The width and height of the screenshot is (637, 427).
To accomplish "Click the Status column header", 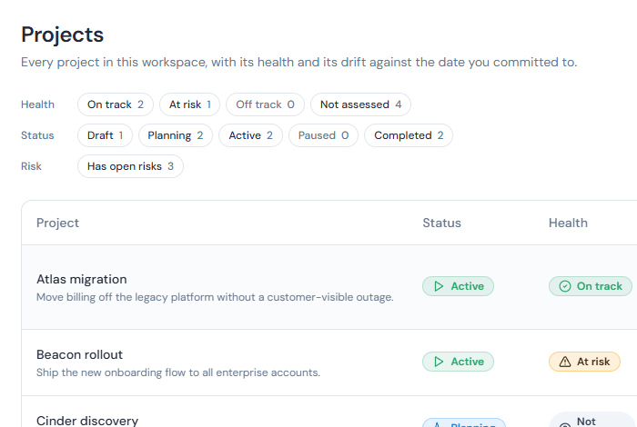I will click(441, 223).
